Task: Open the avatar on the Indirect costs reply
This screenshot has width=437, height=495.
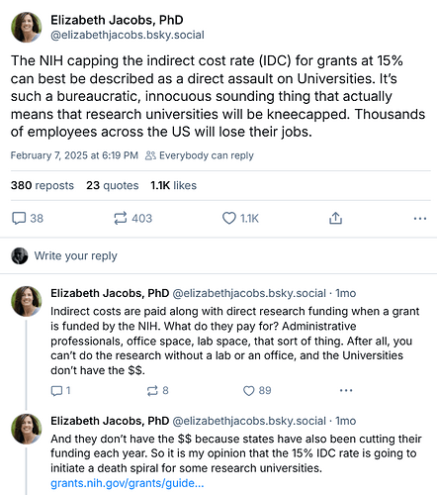Action: tap(27, 301)
